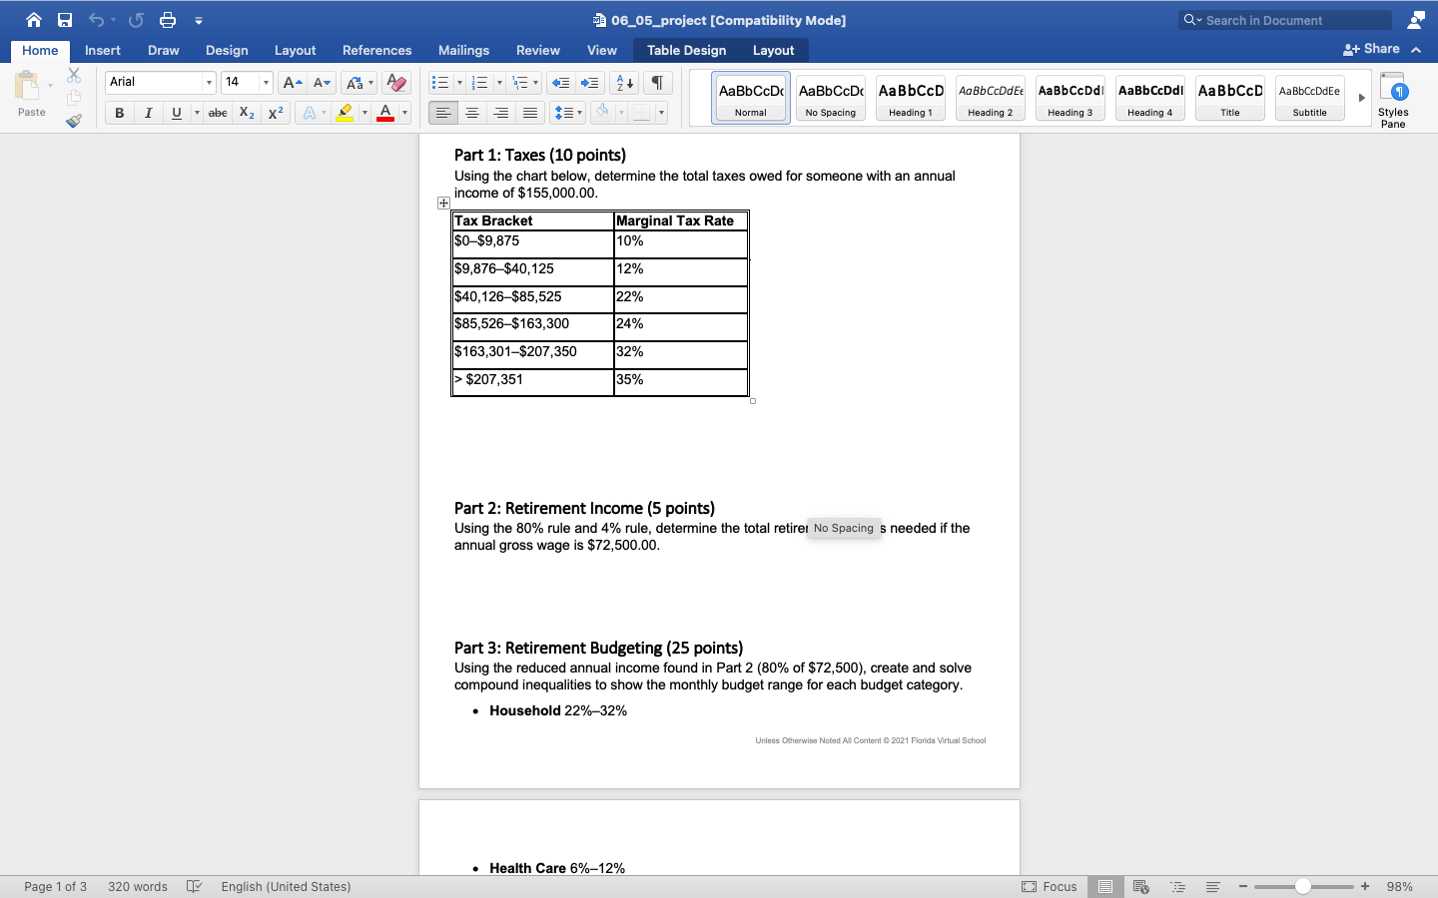Align text to the left
This screenshot has width=1438, height=898.
tap(443, 113)
